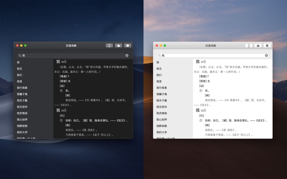
Task: Click [笔画] 7 line in light window
Action: [x=204, y=76]
